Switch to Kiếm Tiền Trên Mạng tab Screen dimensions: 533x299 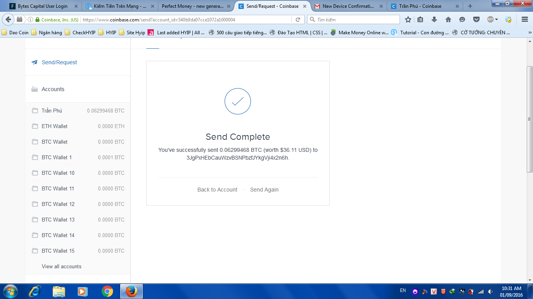click(x=120, y=6)
